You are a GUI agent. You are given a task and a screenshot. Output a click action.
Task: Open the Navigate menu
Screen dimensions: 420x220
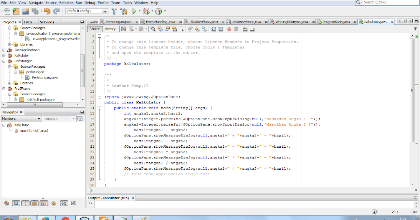click(x=36, y=2)
